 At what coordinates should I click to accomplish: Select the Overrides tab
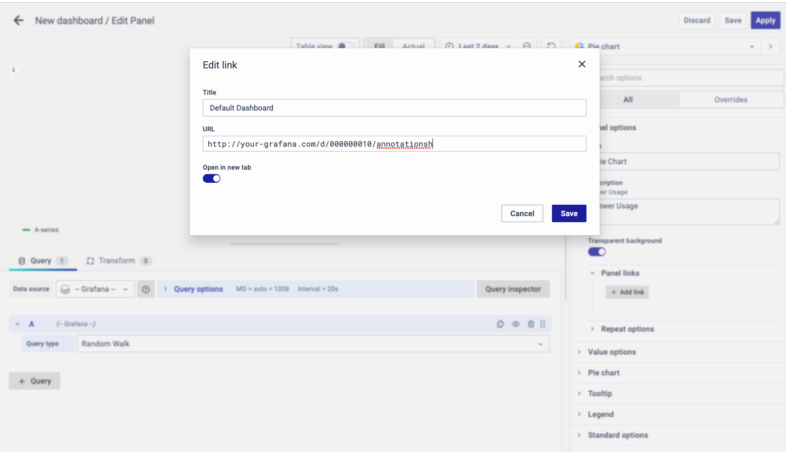[730, 100]
